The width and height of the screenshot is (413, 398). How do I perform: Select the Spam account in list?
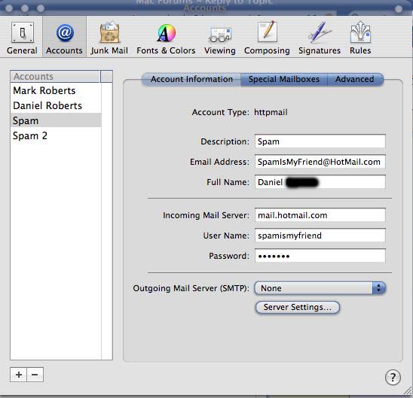click(56, 120)
